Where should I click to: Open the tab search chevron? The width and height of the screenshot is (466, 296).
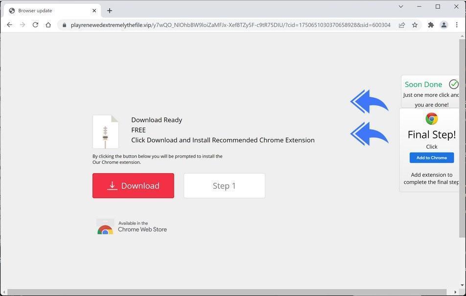pyautogui.click(x=401, y=6)
